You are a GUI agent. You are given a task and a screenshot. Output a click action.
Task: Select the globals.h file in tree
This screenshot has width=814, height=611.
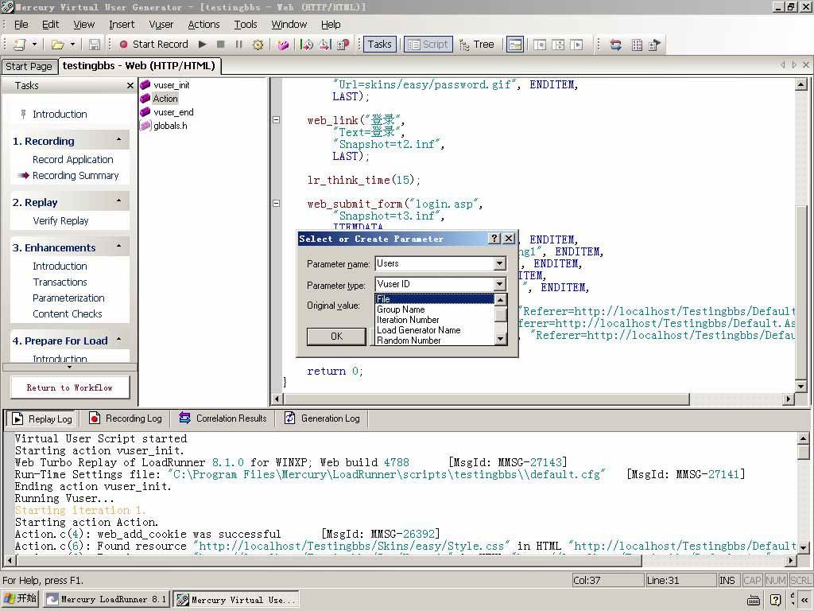(170, 126)
